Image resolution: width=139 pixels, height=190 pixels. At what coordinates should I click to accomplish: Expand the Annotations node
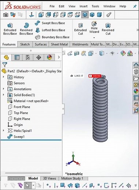[x=4, y=89]
